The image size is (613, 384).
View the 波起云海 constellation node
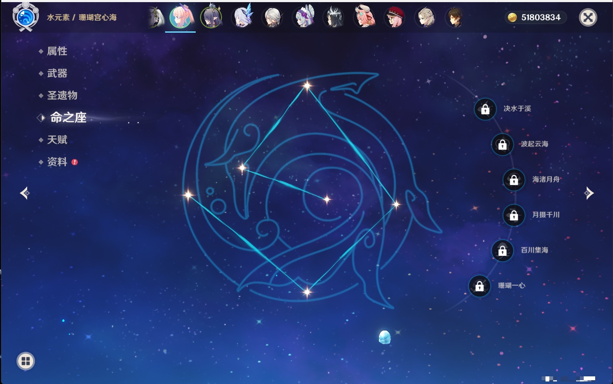(x=503, y=144)
